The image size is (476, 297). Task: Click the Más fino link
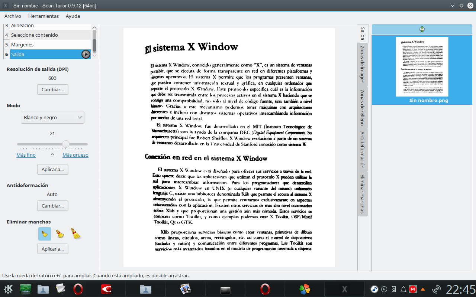[x=26, y=155]
